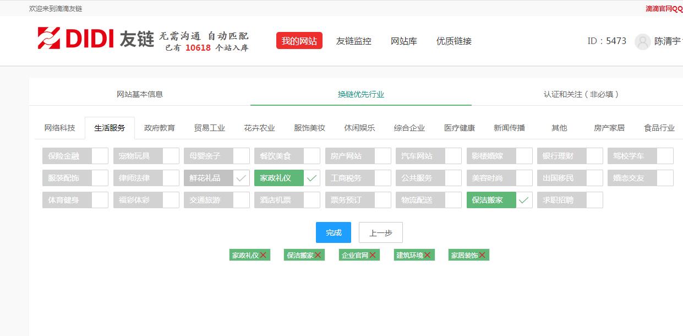Toggle the 婚恋交友 category

coord(641,178)
